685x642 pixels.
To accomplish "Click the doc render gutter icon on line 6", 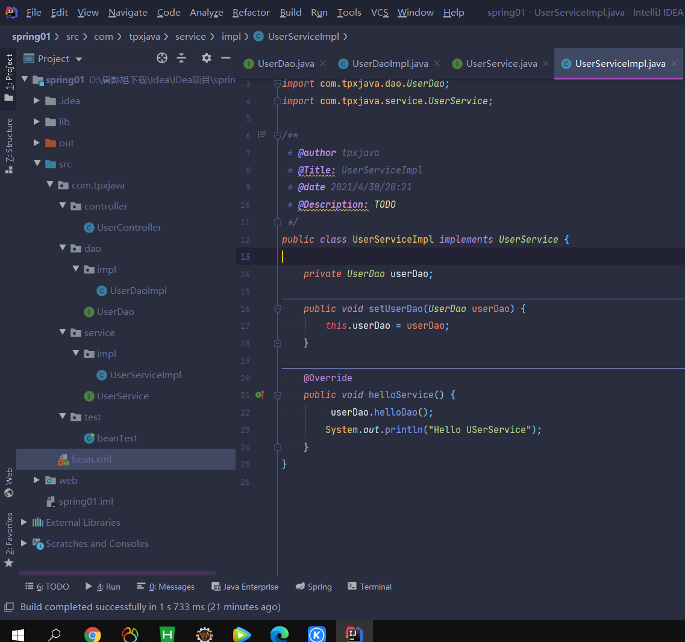I will (x=261, y=135).
